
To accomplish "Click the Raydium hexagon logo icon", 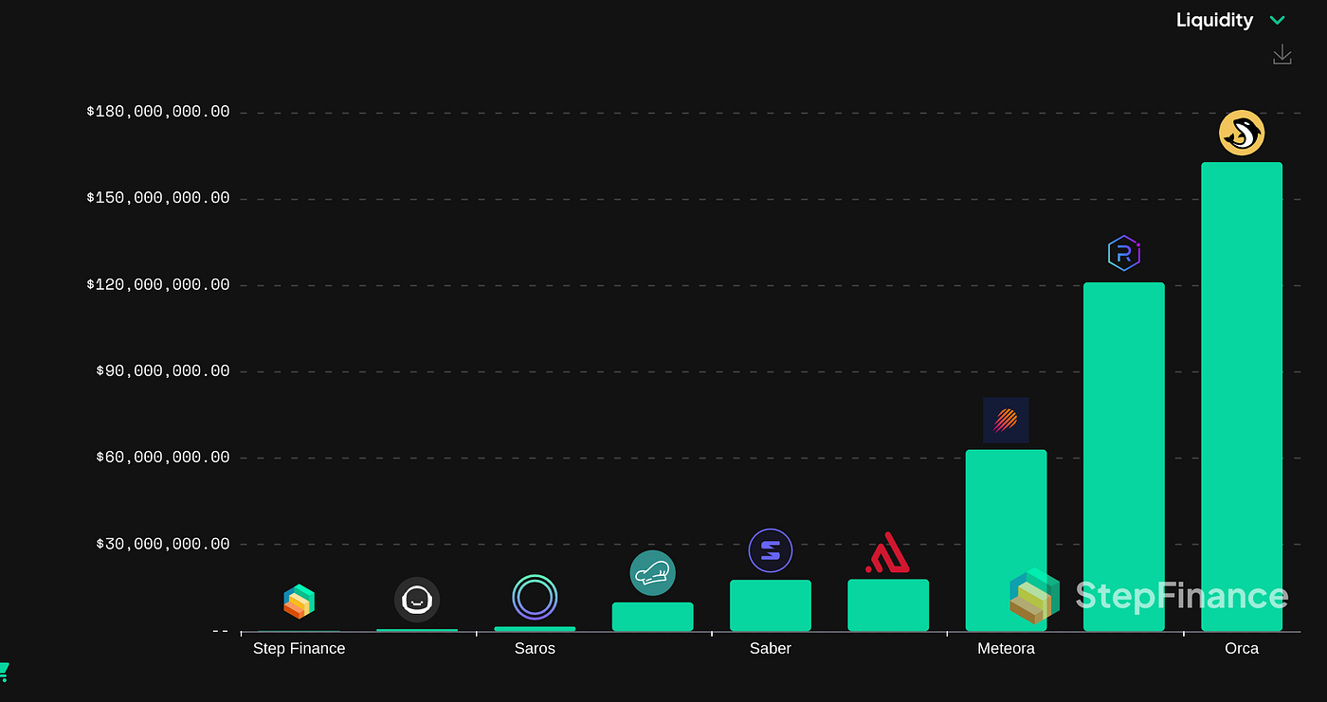I will pyautogui.click(x=1124, y=253).
